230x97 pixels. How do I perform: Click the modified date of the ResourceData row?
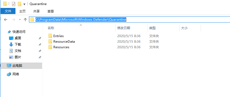tap(129, 41)
